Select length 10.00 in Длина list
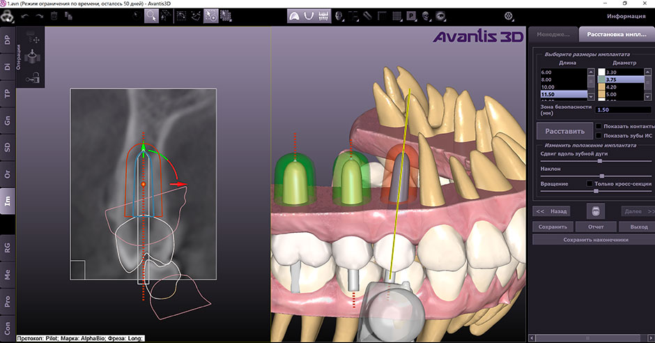Image resolution: width=655 pixels, height=343 pixels. 564,87
